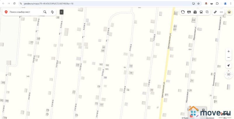Open street panoramas and photos layer
The height and width of the screenshot is (119, 234).
click(195, 12)
